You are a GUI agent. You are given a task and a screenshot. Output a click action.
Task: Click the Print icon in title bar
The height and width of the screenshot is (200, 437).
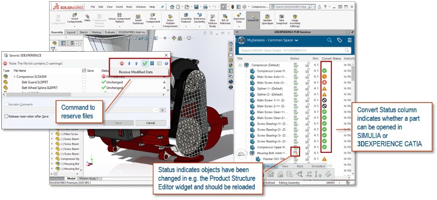(205, 7)
